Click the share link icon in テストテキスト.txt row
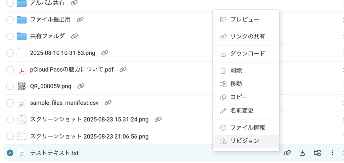 (x=287, y=153)
